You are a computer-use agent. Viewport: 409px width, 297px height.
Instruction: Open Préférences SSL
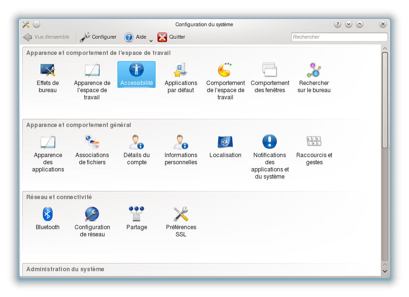click(181, 222)
